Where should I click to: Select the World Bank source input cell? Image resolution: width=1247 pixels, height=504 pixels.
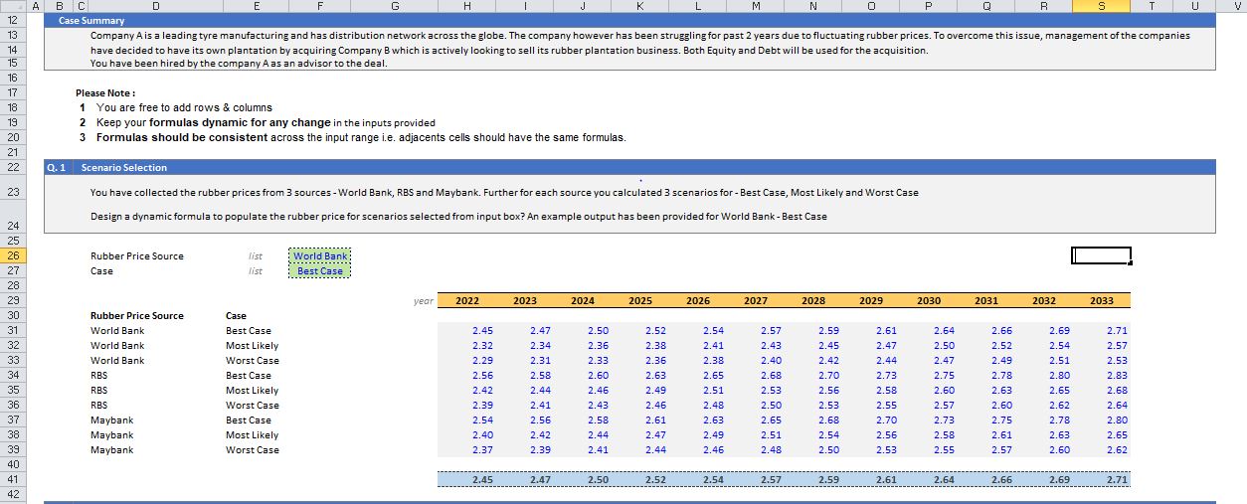point(320,256)
